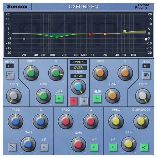Click the red MF Q knob
Screen dimensions: 157x158
(x=91, y=121)
